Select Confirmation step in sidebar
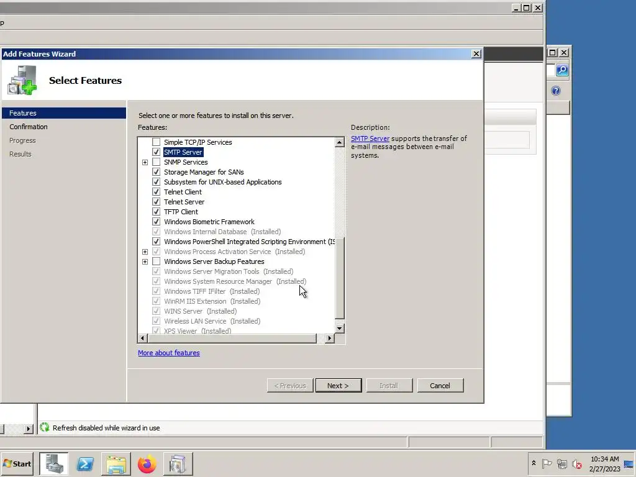The height and width of the screenshot is (477, 636). (29, 127)
